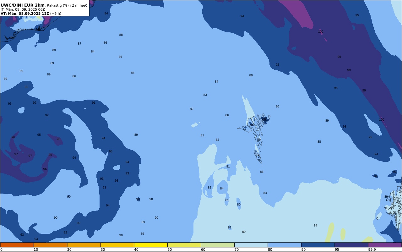
Task: Click the legend tick label 99.9
Action: pyautogui.click(x=372, y=249)
